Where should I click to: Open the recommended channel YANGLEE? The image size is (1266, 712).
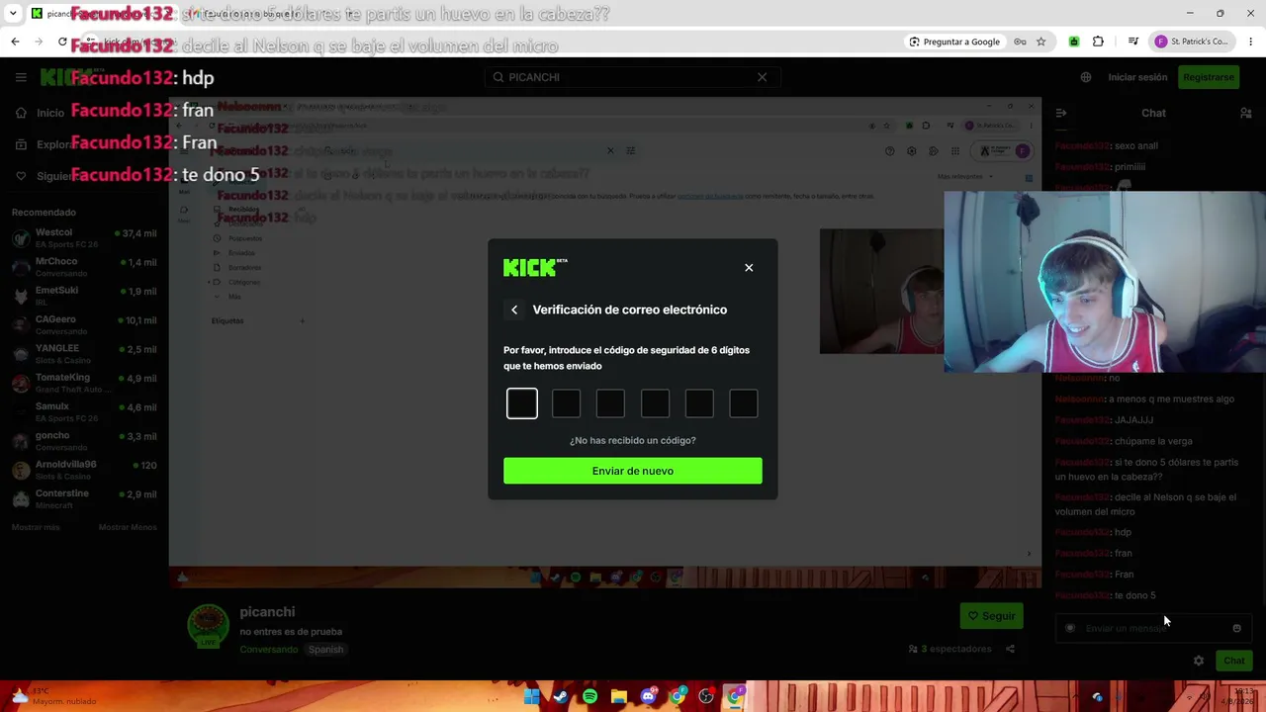(x=84, y=353)
